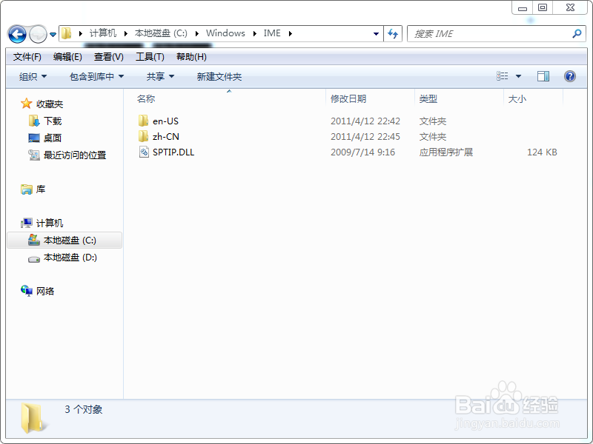593x444 pixels.
Task: Expand the arrow after 计算机 breadcrumb
Action: (x=125, y=33)
